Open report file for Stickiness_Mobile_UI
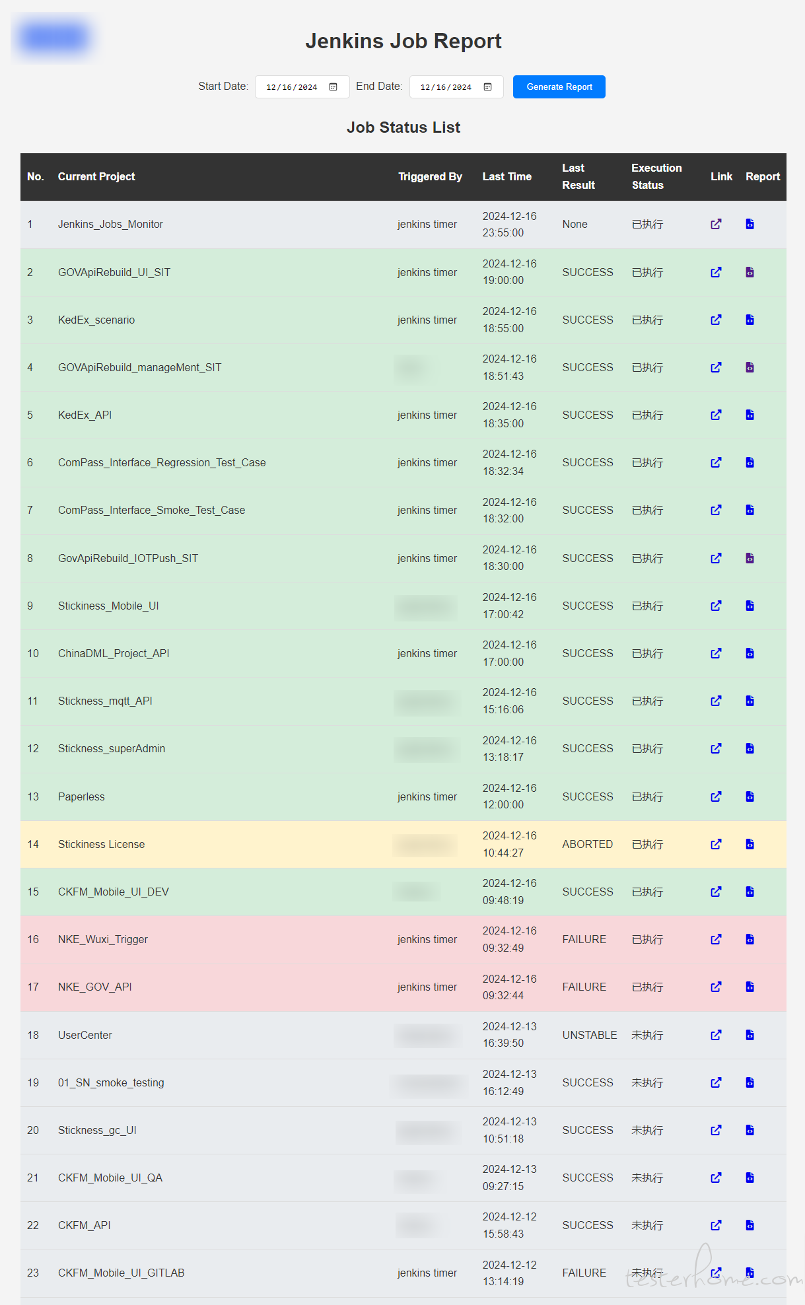Viewport: 805px width, 1305px height. (x=750, y=606)
